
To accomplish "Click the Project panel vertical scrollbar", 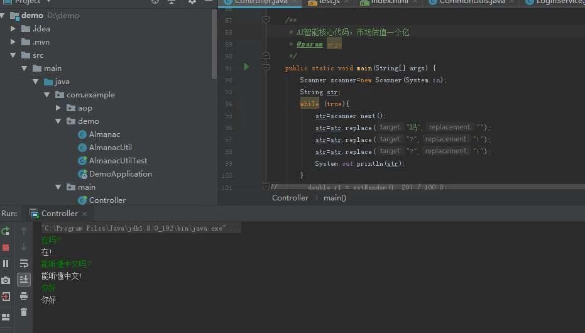I will coord(214,44).
